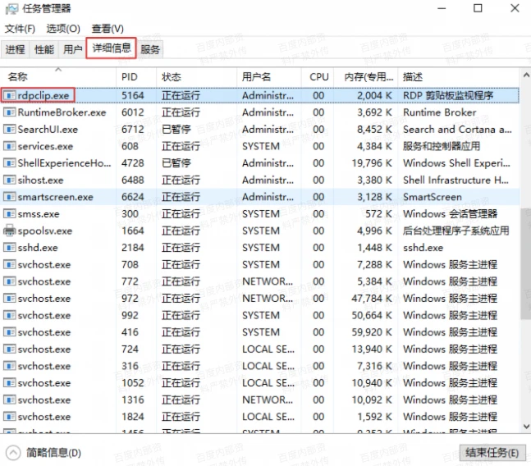Sort by the 名称 column header
The image size is (531, 466).
point(58,77)
